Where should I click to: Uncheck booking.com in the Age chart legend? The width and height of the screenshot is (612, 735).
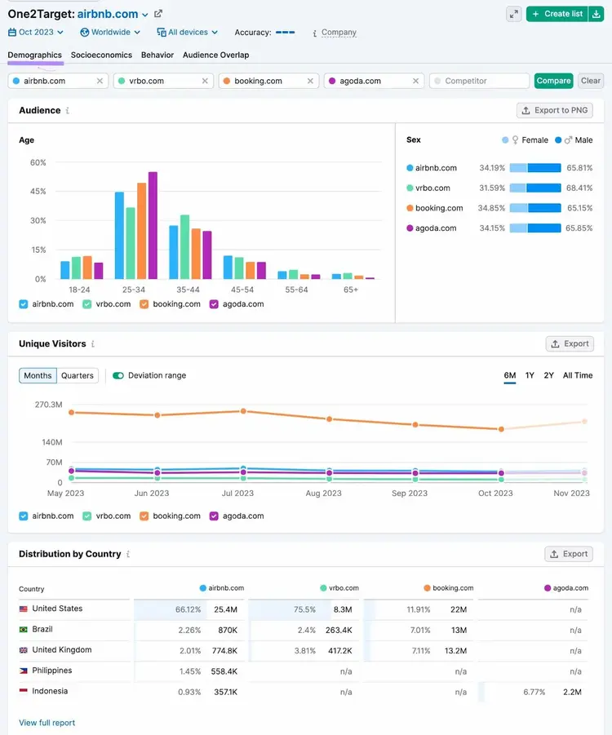[144, 304]
